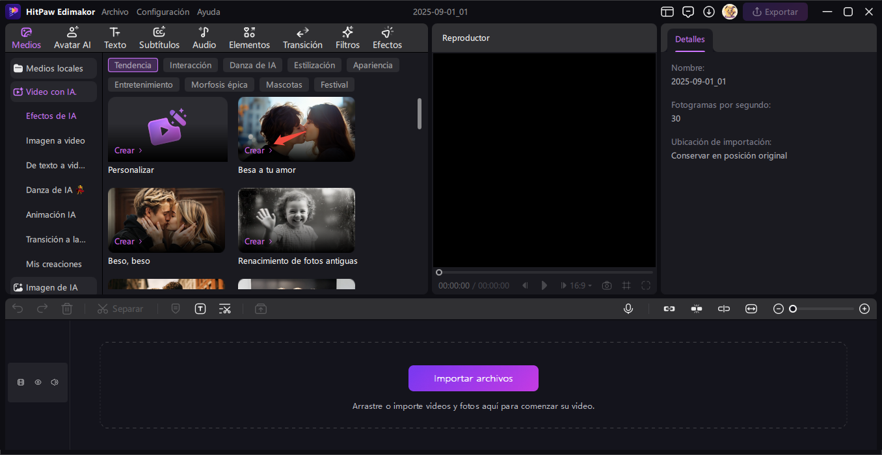Image resolution: width=882 pixels, height=455 pixels.
Task: Select the Subtítulos tool
Action: 159,37
